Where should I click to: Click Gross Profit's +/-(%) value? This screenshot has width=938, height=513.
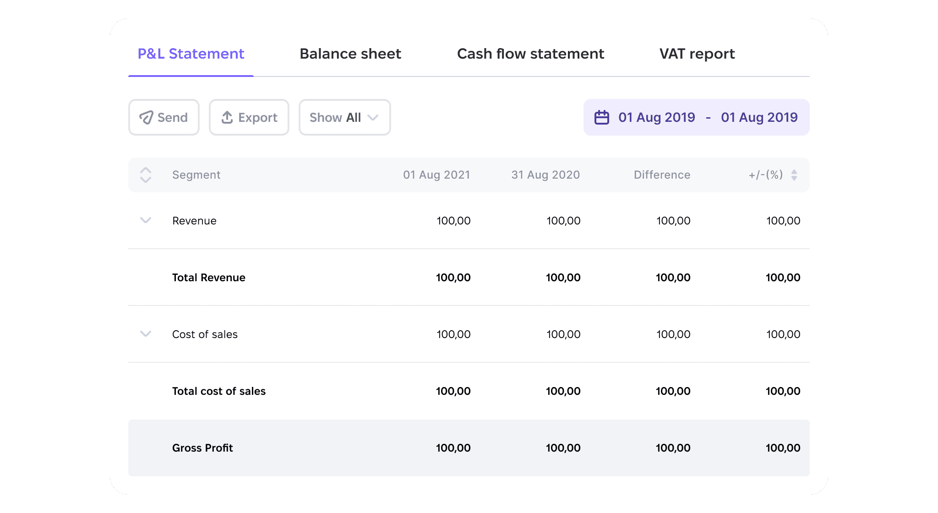point(783,448)
